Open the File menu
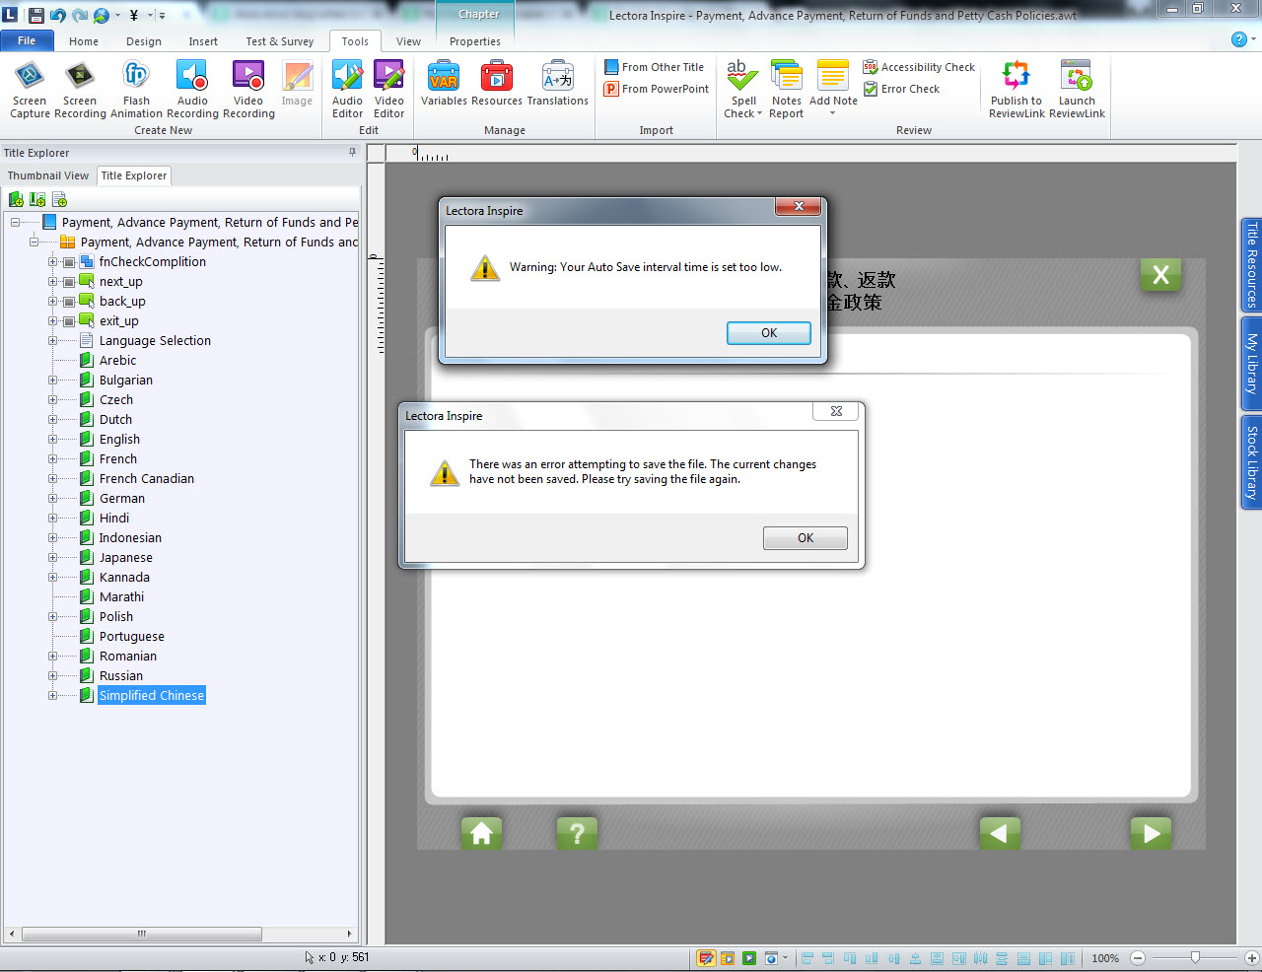The height and width of the screenshot is (972, 1262). [x=27, y=40]
